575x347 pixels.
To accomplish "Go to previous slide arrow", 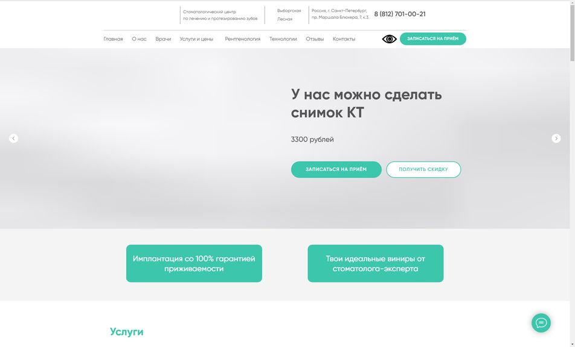I will click(x=13, y=138).
